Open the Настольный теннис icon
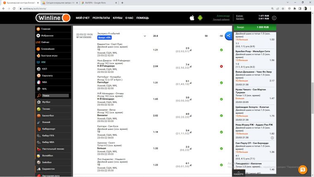This screenshot has width=314, height=177. (39, 149)
